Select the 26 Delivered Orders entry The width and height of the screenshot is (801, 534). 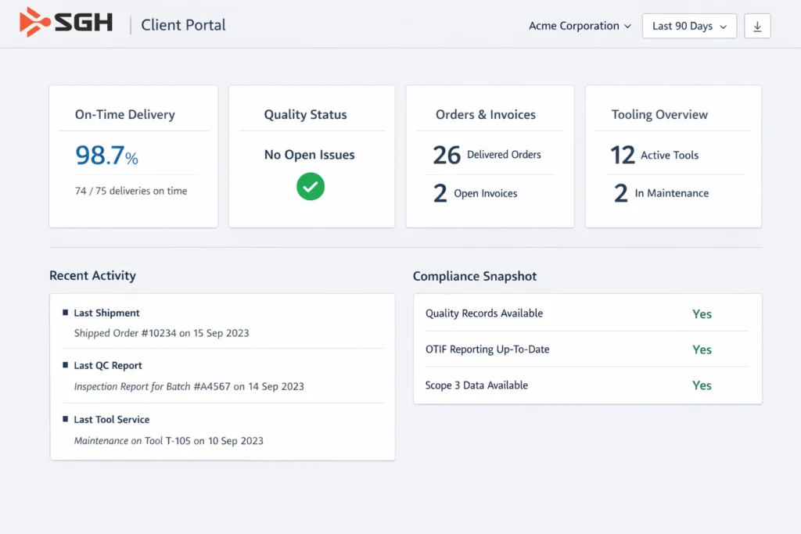point(487,155)
